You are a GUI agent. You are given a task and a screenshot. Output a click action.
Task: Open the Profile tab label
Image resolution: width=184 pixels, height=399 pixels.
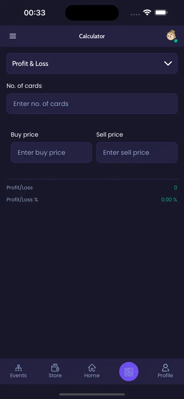click(x=165, y=375)
